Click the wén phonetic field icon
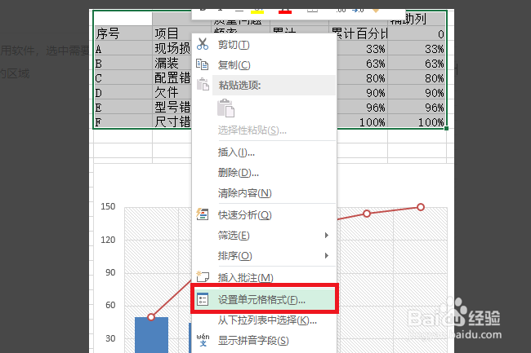 pyautogui.click(x=203, y=340)
